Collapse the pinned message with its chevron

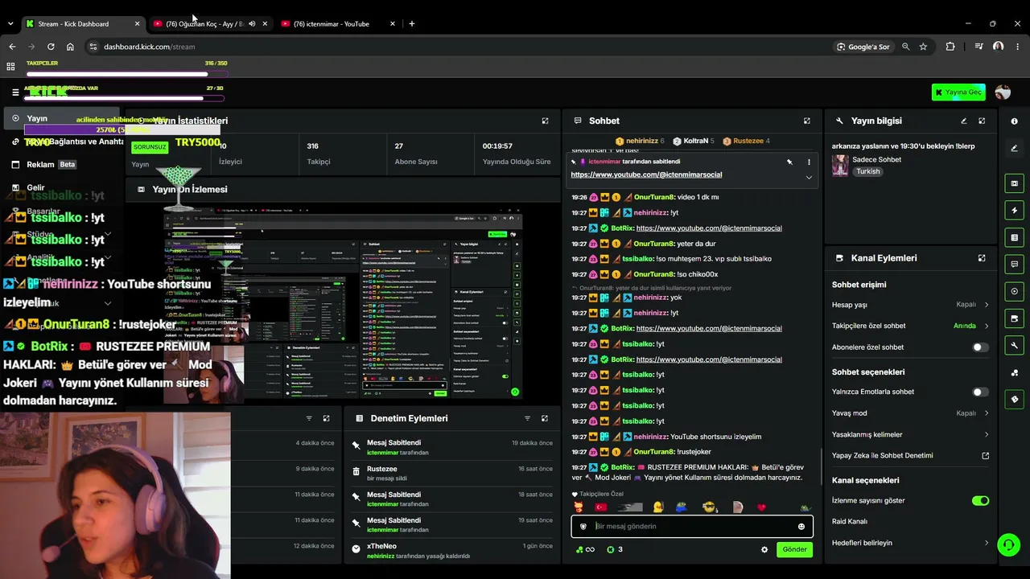(x=809, y=177)
